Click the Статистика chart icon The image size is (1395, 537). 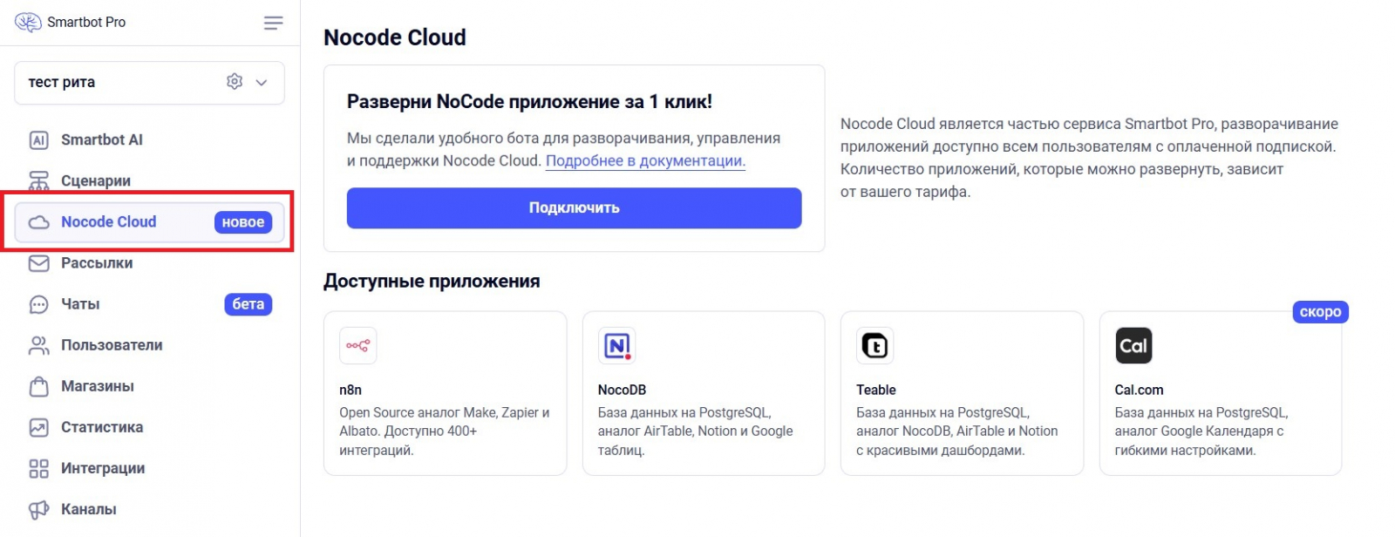pyautogui.click(x=39, y=427)
